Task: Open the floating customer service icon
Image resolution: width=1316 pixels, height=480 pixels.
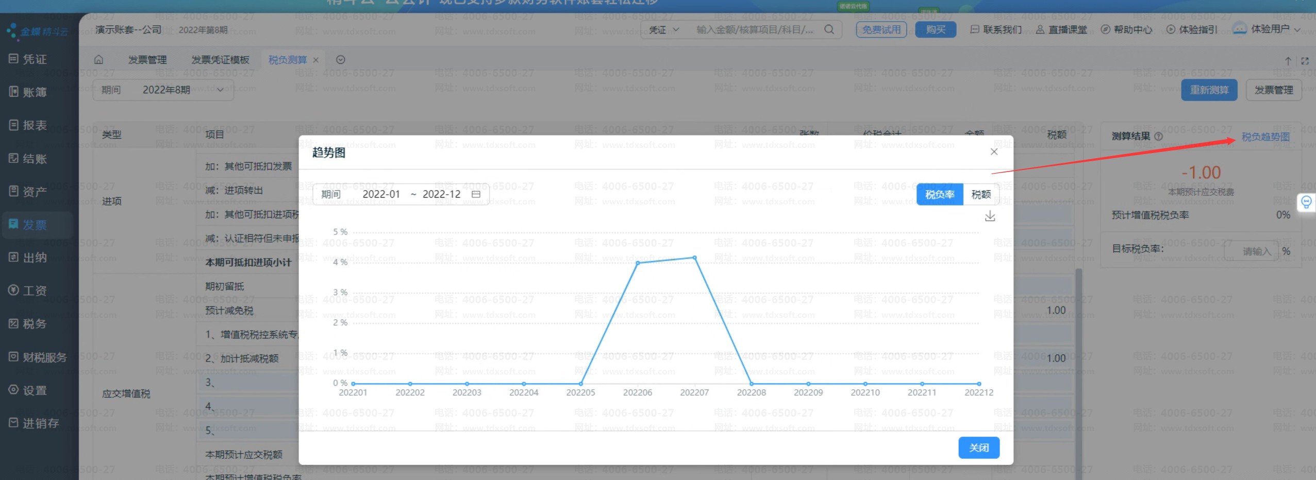Action: (x=1306, y=202)
